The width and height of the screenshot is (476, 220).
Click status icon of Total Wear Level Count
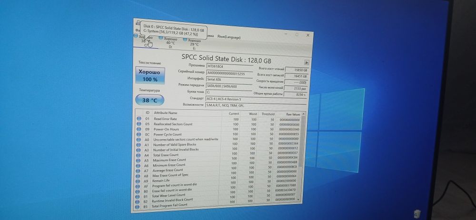138,197
